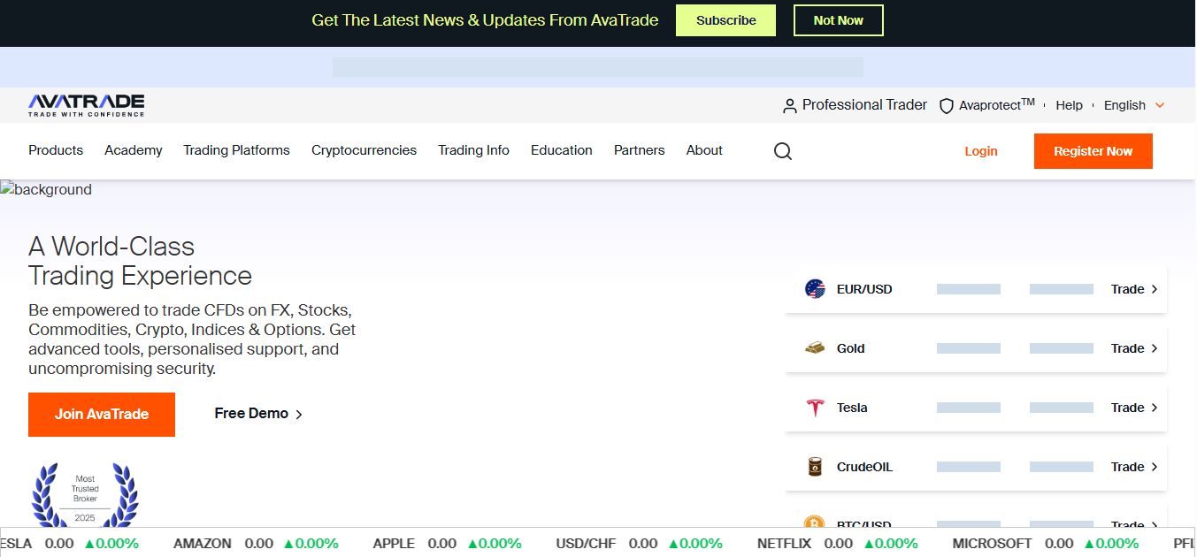Dismiss banner with Not Now
The image size is (1197, 557).
point(838,20)
